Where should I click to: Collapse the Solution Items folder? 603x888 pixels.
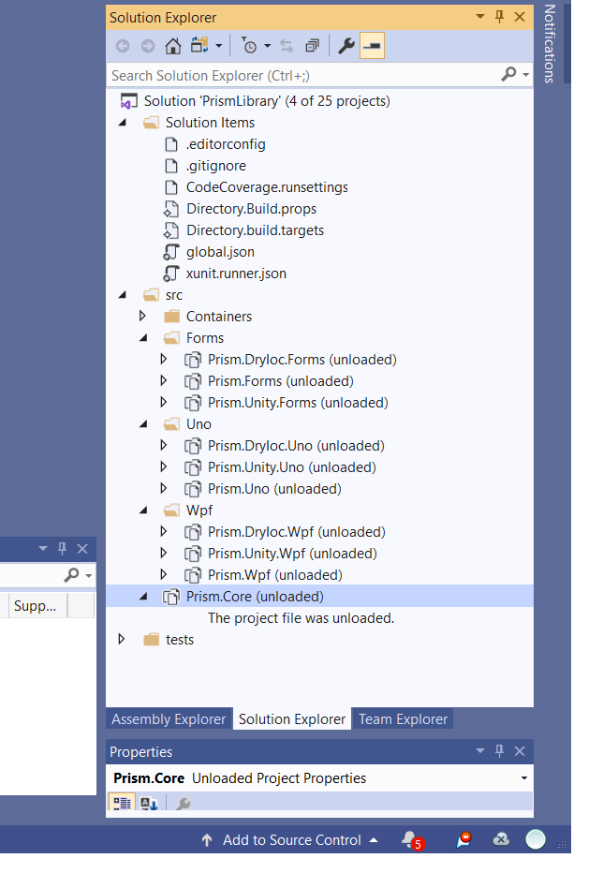coord(123,123)
